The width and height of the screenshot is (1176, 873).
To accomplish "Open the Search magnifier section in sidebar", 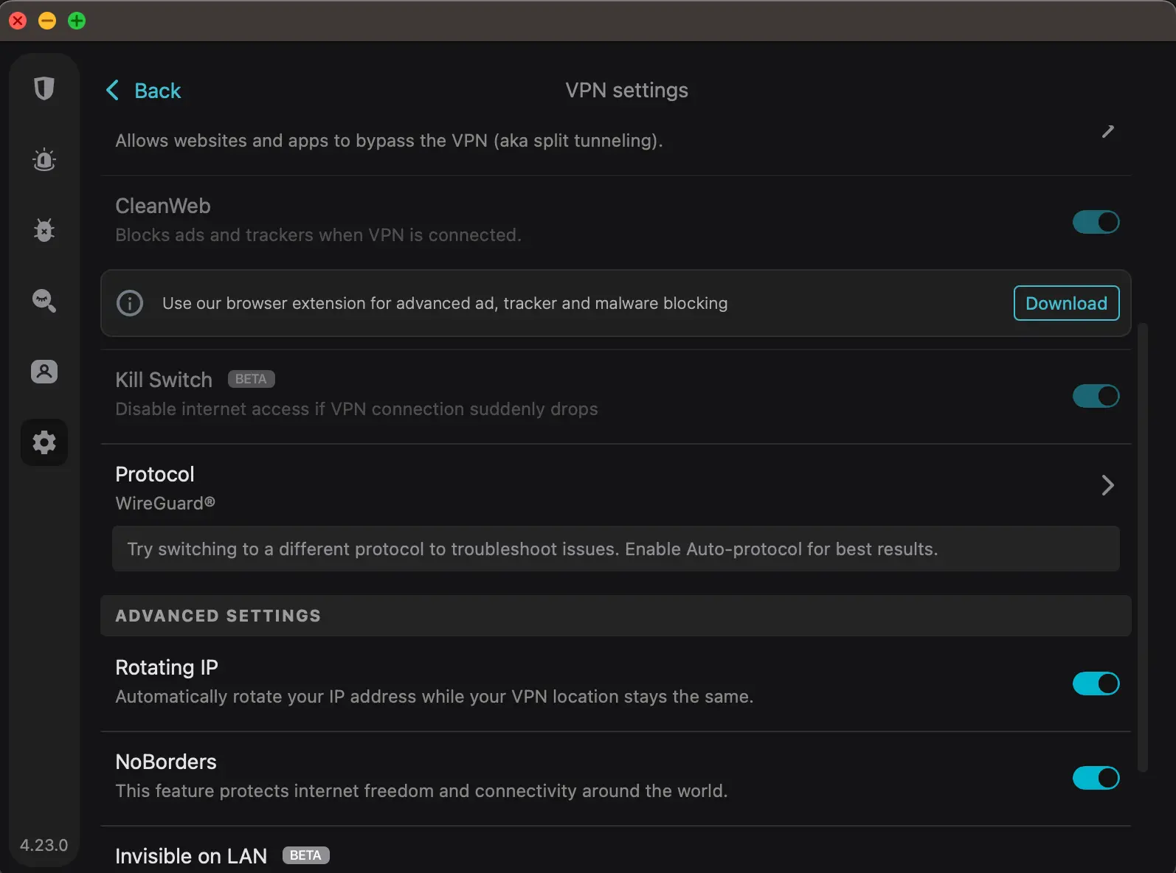I will click(44, 301).
